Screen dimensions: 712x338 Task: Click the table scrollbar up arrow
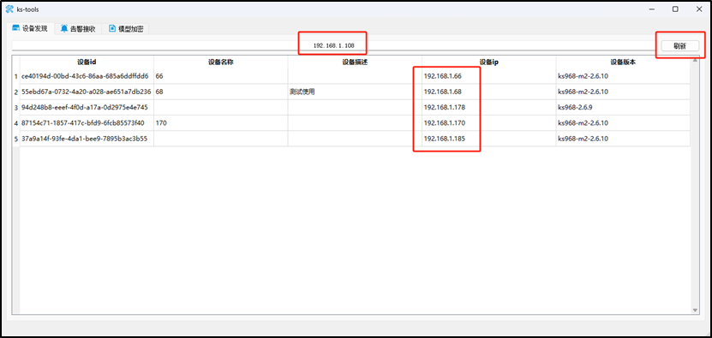pyautogui.click(x=695, y=60)
